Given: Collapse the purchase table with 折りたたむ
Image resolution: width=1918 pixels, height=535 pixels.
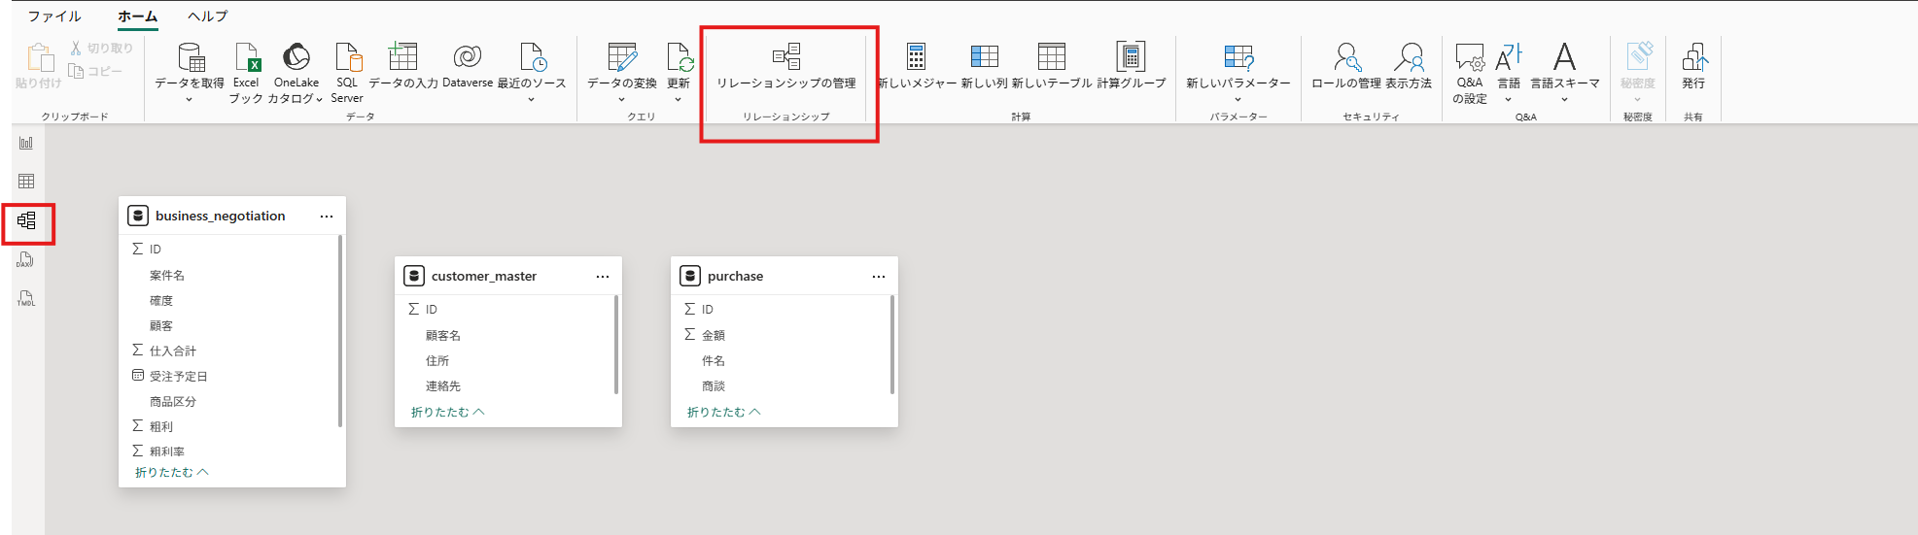Looking at the screenshot, I should pos(724,413).
